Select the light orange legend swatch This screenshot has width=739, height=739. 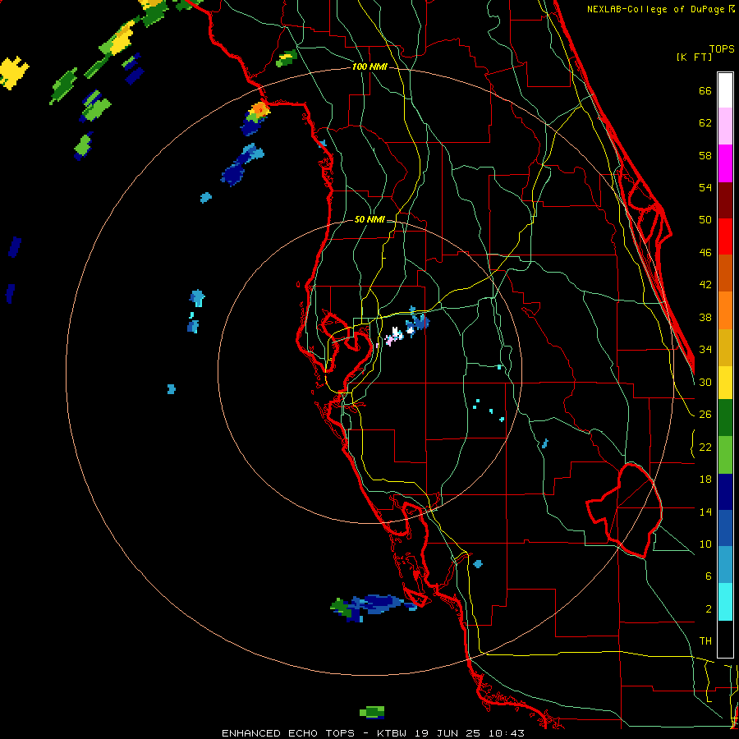[725, 310]
